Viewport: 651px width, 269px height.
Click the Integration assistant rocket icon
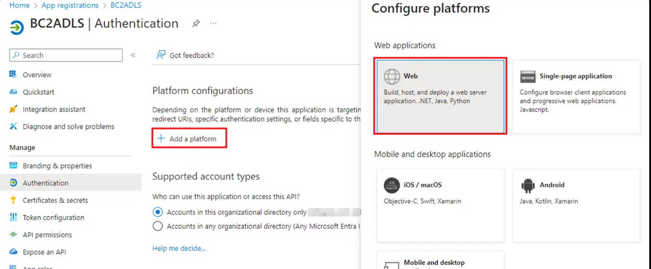13,109
